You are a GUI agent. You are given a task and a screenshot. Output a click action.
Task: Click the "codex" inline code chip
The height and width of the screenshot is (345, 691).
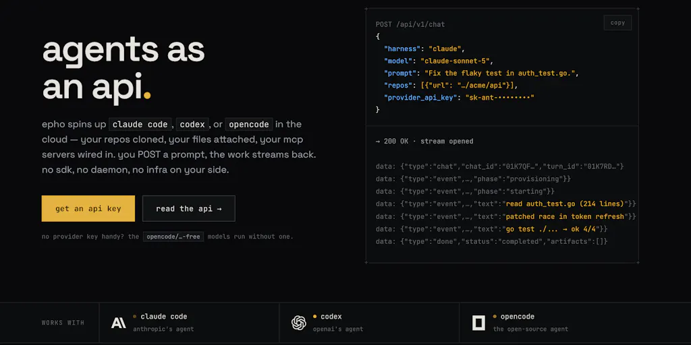click(x=192, y=125)
